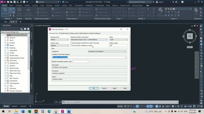Switch to the Abbreviations tab
Screen dimensions: 204x114
pos(84,33)
